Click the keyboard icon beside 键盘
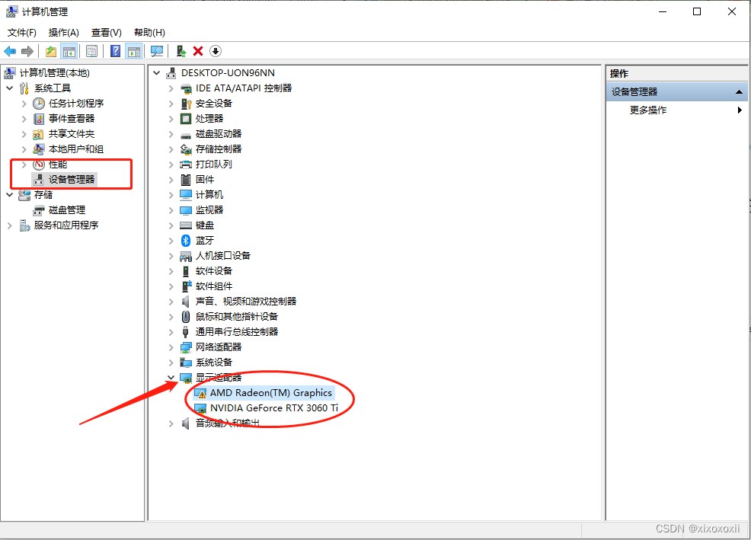Image resolution: width=751 pixels, height=540 pixels. tap(186, 225)
